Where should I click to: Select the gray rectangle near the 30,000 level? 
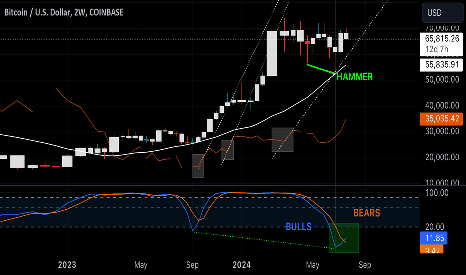[x=282, y=140]
